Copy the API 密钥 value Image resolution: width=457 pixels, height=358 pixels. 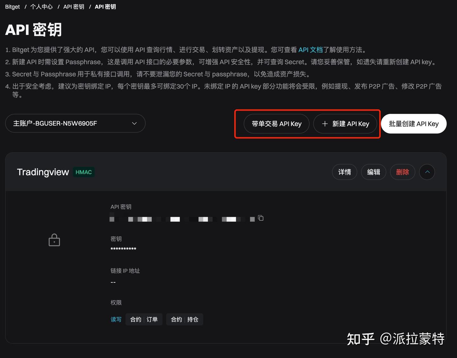coord(261,218)
